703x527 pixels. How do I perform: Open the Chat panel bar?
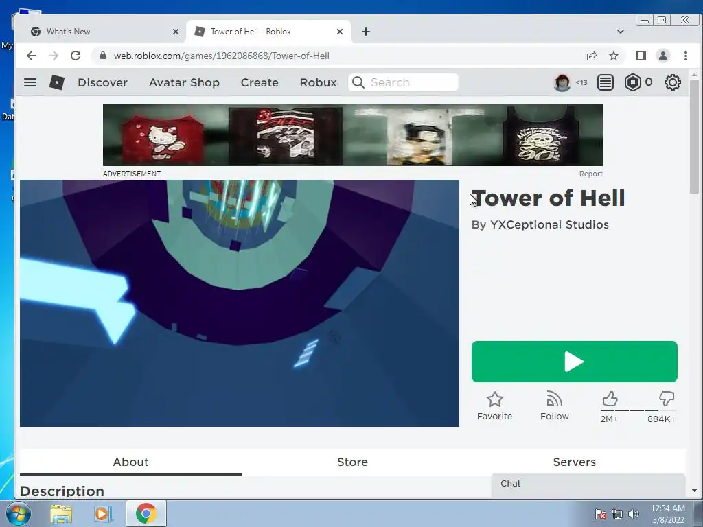[x=588, y=484]
